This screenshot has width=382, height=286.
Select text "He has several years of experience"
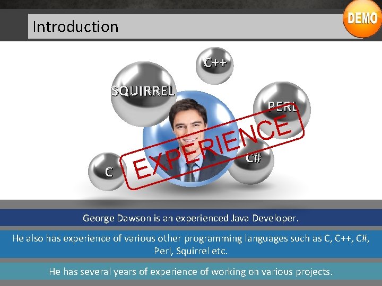coord(124,271)
